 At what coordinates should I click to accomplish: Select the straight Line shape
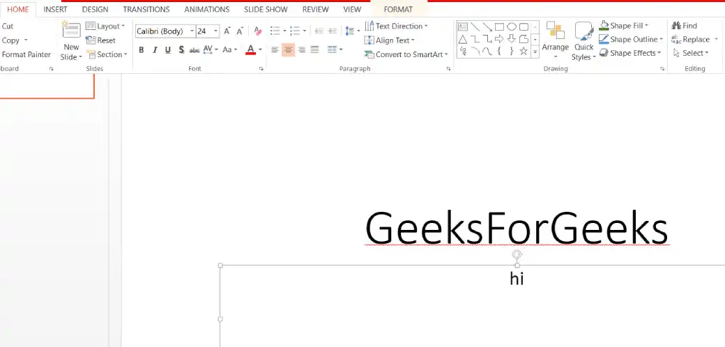click(x=475, y=26)
